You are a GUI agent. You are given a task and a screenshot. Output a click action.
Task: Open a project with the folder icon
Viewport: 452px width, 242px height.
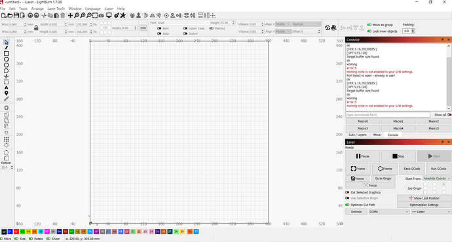[x=10, y=16]
